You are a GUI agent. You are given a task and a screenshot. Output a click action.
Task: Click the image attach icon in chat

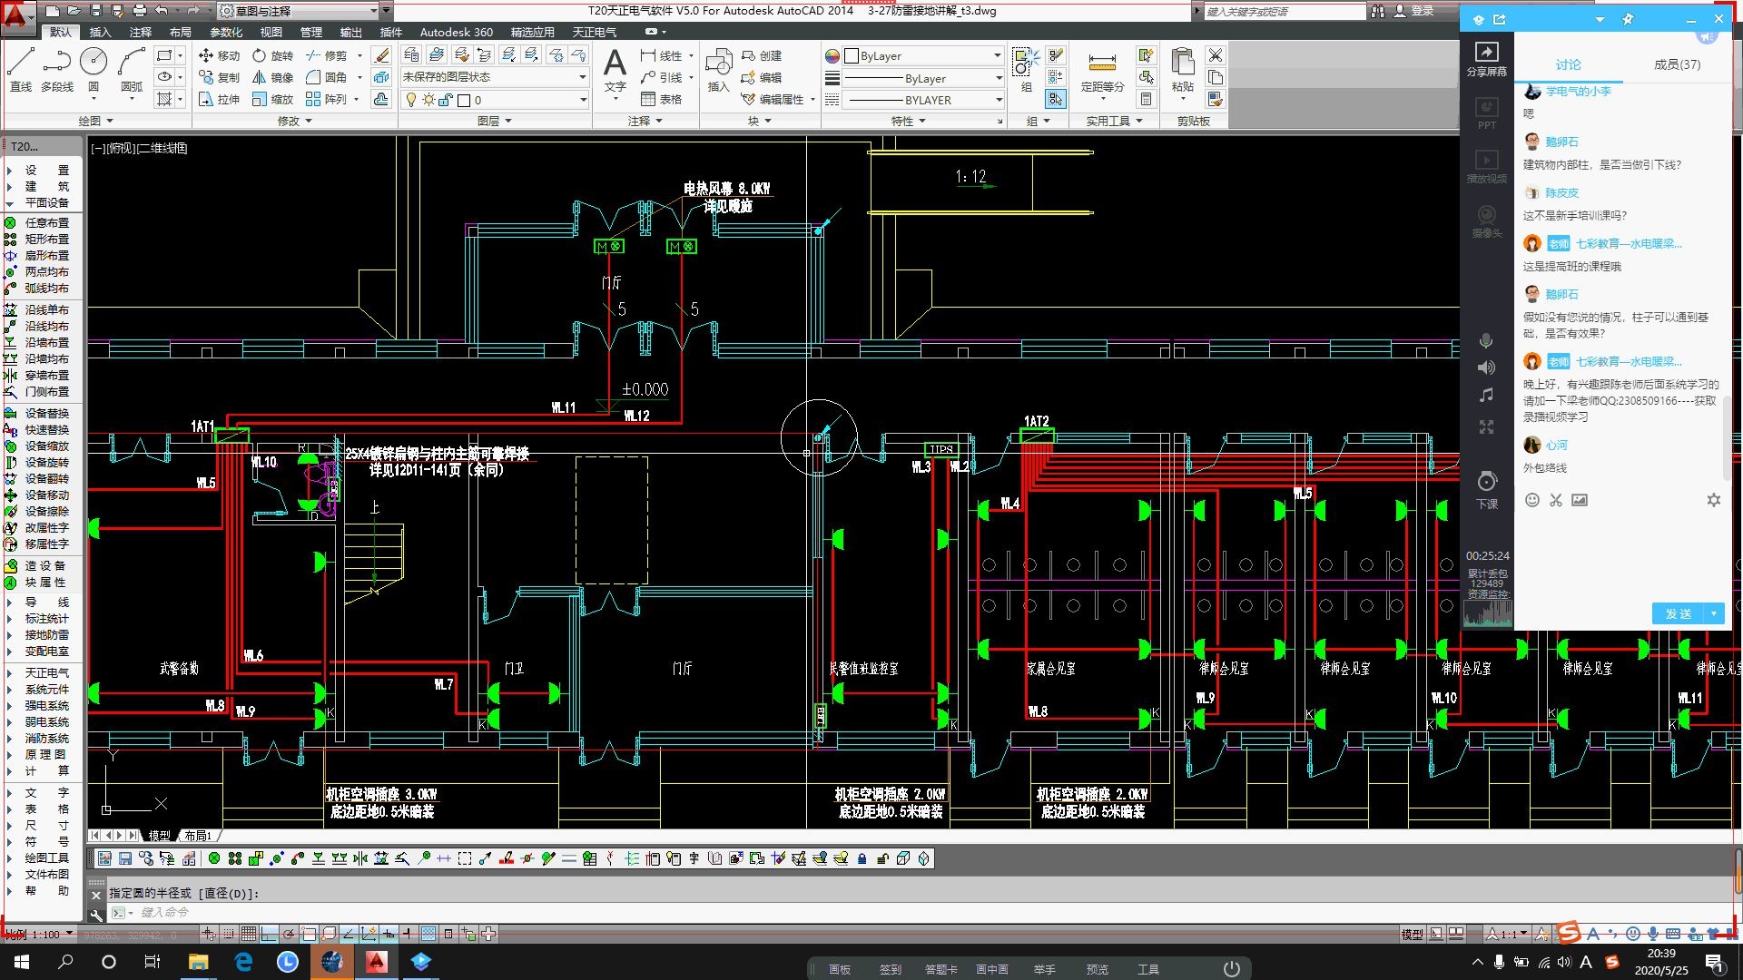coord(1580,500)
